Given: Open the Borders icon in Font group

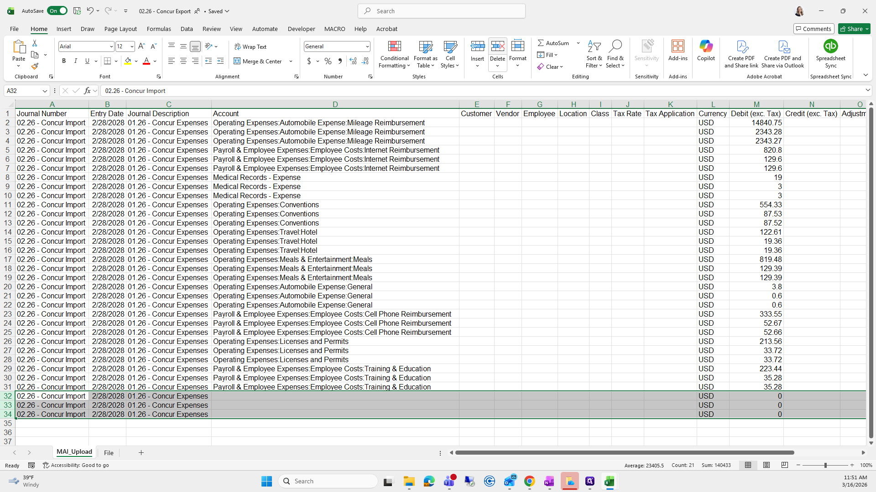Looking at the screenshot, I should click(108, 61).
